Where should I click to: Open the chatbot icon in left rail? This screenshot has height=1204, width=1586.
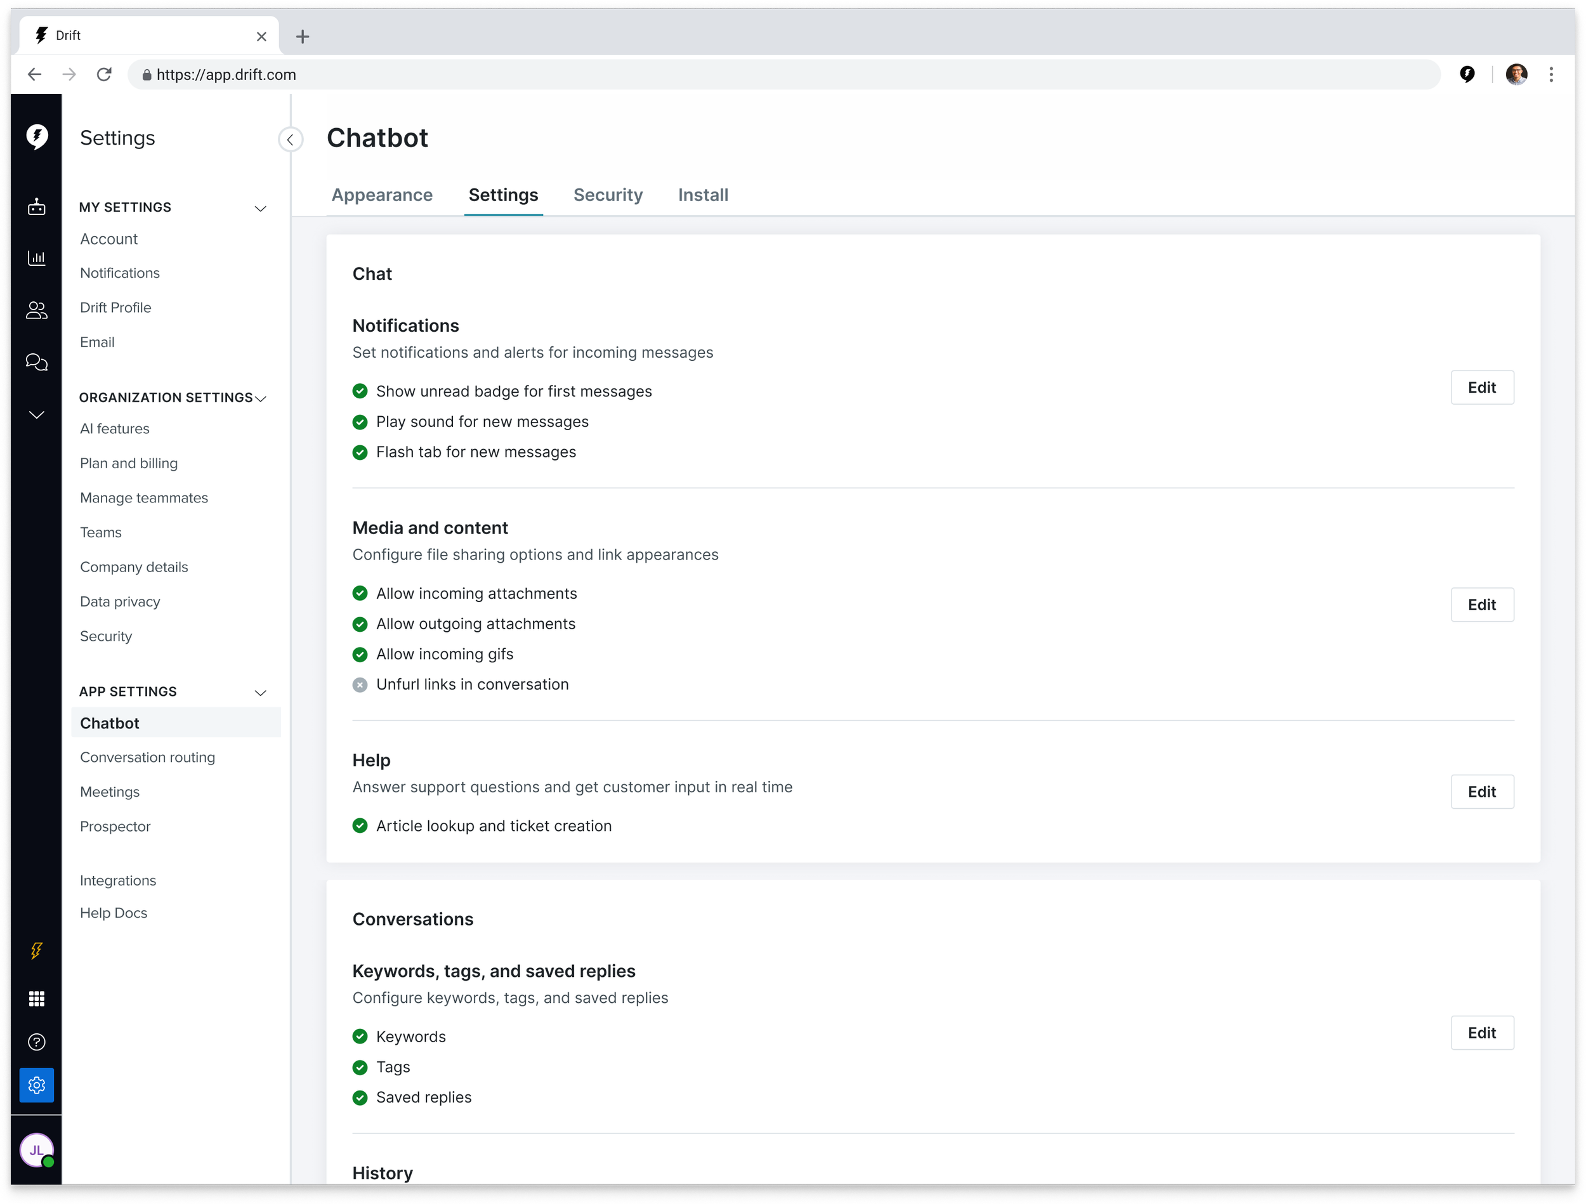[x=37, y=207]
